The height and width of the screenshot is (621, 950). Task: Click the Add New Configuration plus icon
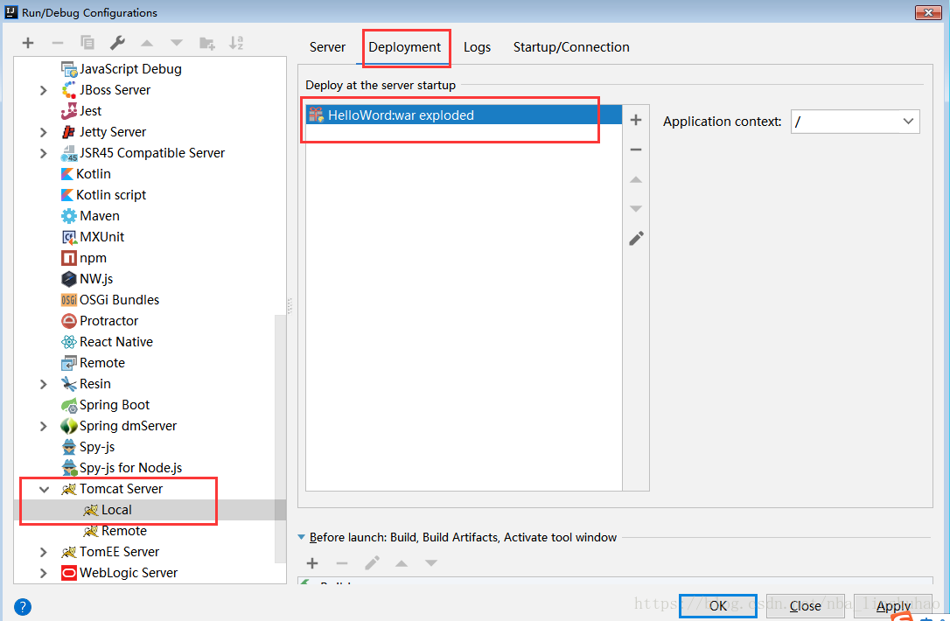pos(28,43)
